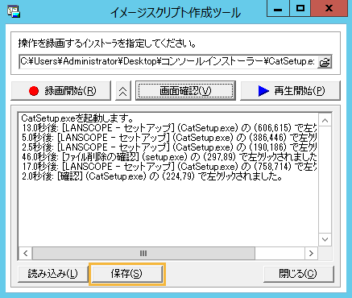Maximize the イメージスクリプト作成ツール window
Screen dimensions: 352x298
[x=300, y=9]
